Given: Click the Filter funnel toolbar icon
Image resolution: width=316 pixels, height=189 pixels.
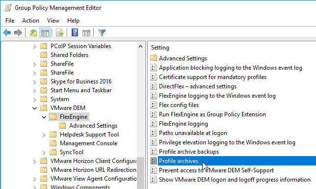Looking at the screenshot, I should 102,32.
